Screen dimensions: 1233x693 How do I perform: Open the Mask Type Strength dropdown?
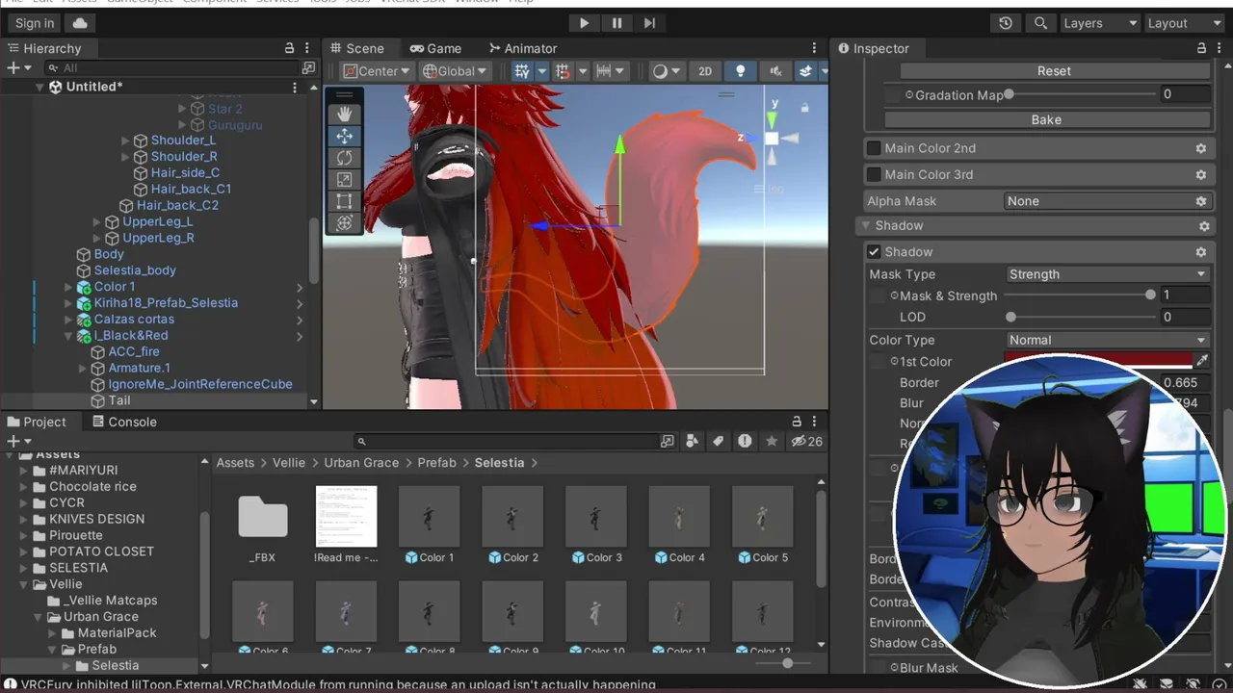(1107, 274)
